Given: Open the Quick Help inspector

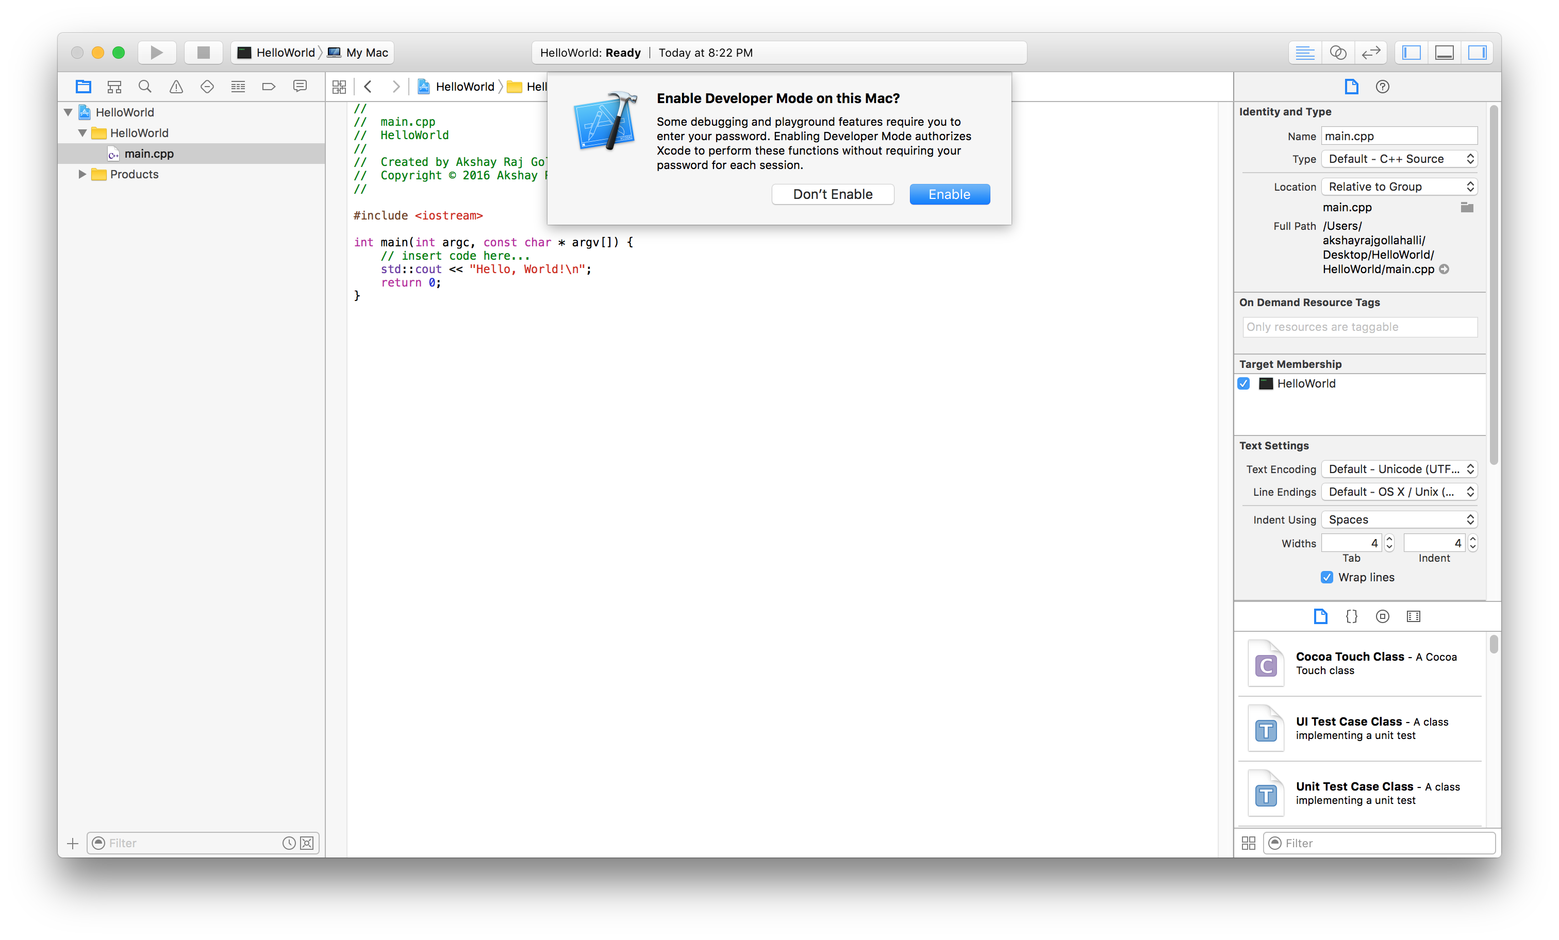Looking at the screenshot, I should click(x=1382, y=87).
